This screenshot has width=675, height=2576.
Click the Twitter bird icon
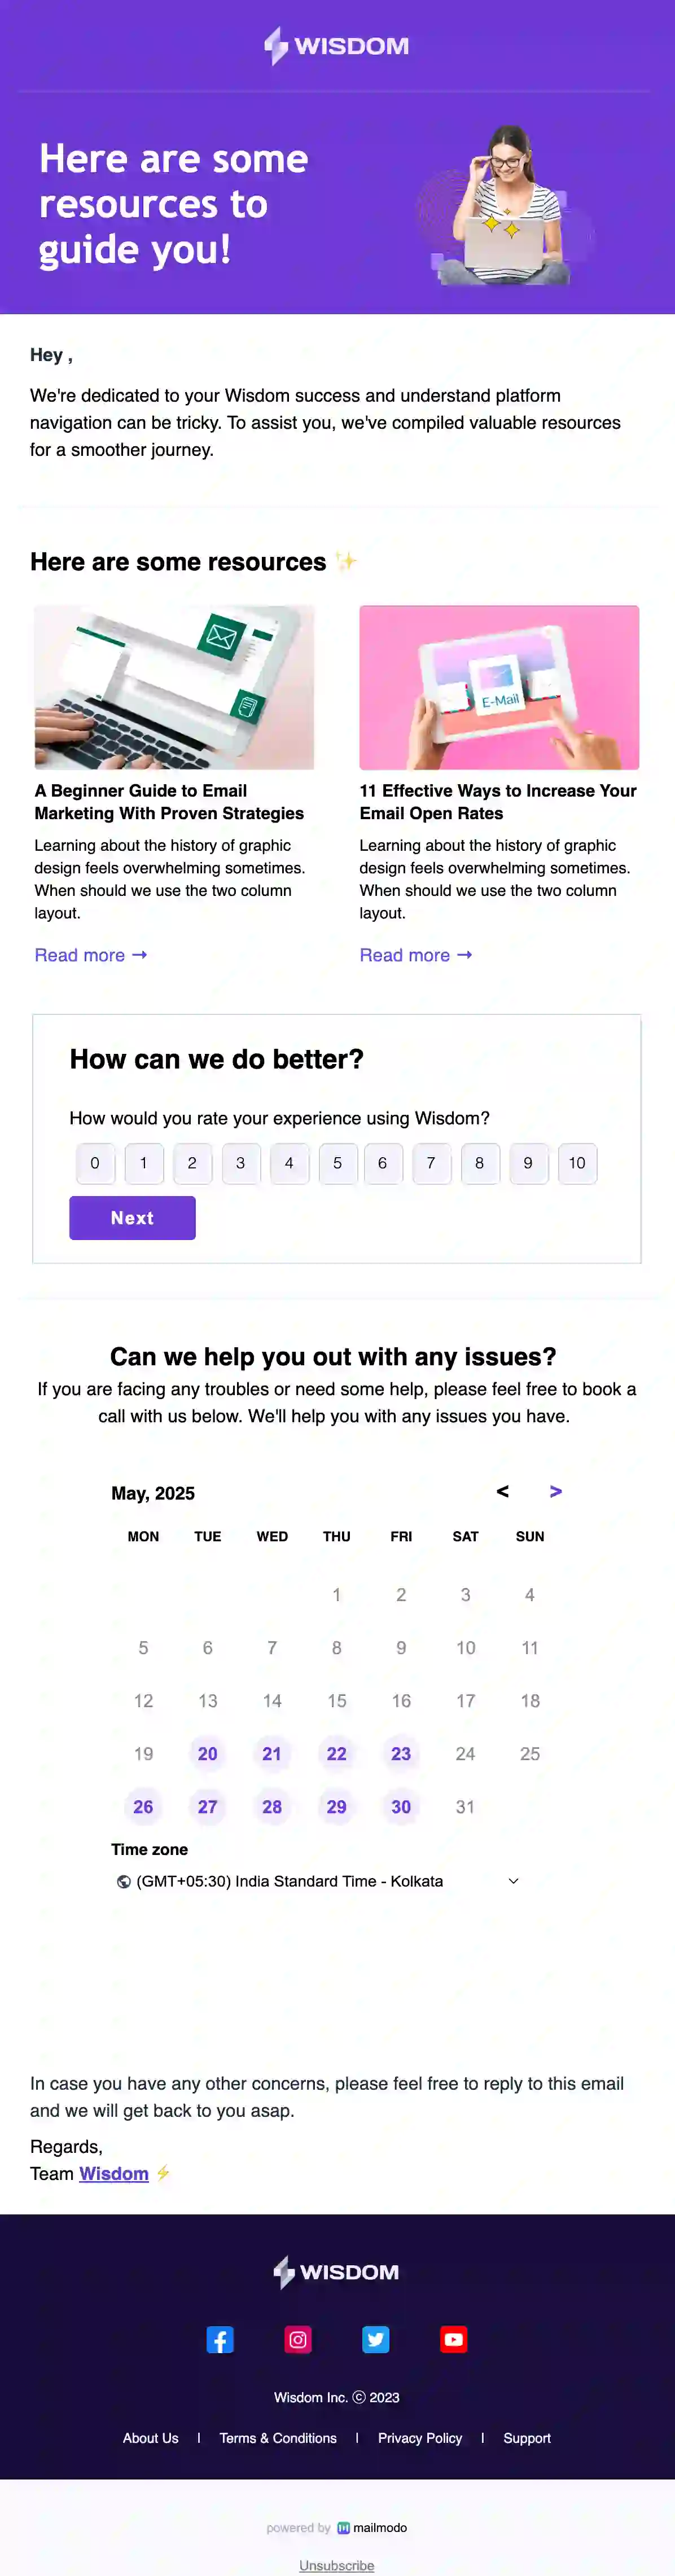(x=376, y=2339)
